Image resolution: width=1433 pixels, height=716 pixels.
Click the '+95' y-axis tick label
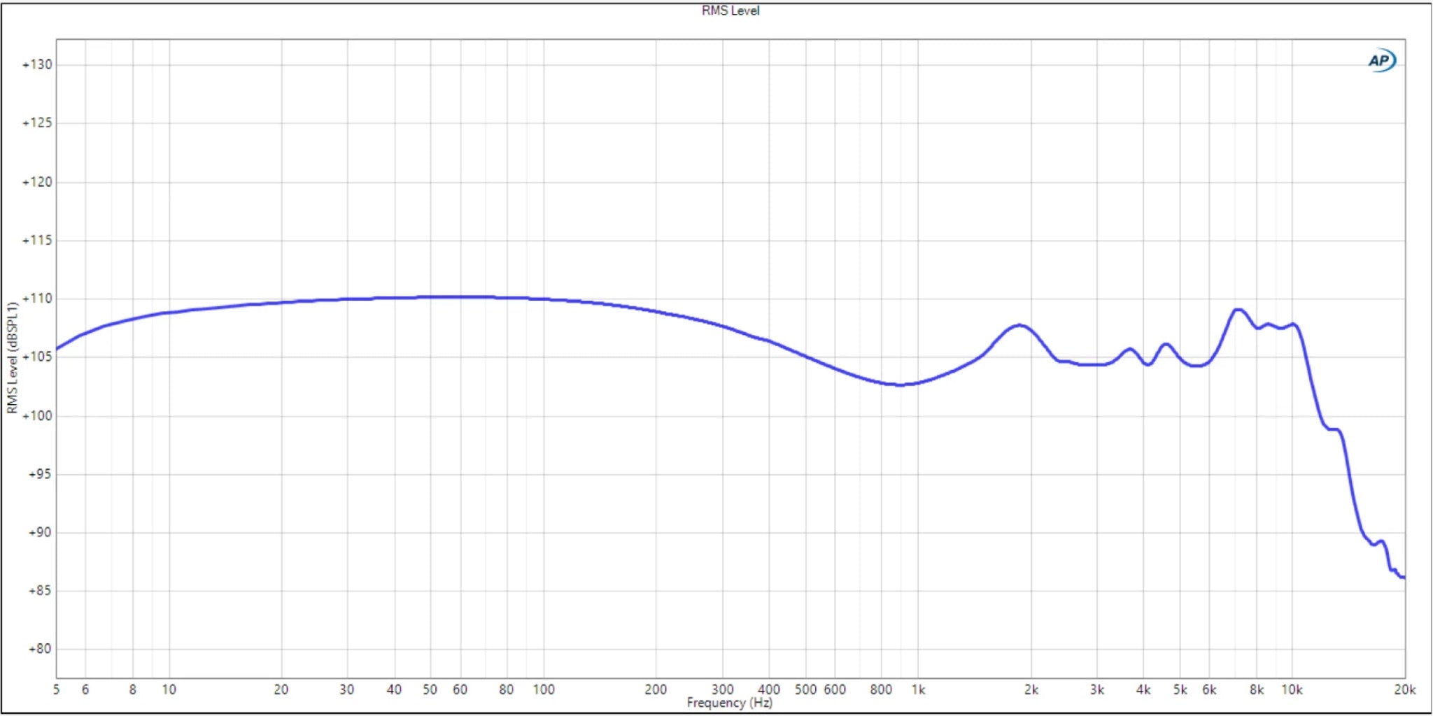[x=40, y=474]
